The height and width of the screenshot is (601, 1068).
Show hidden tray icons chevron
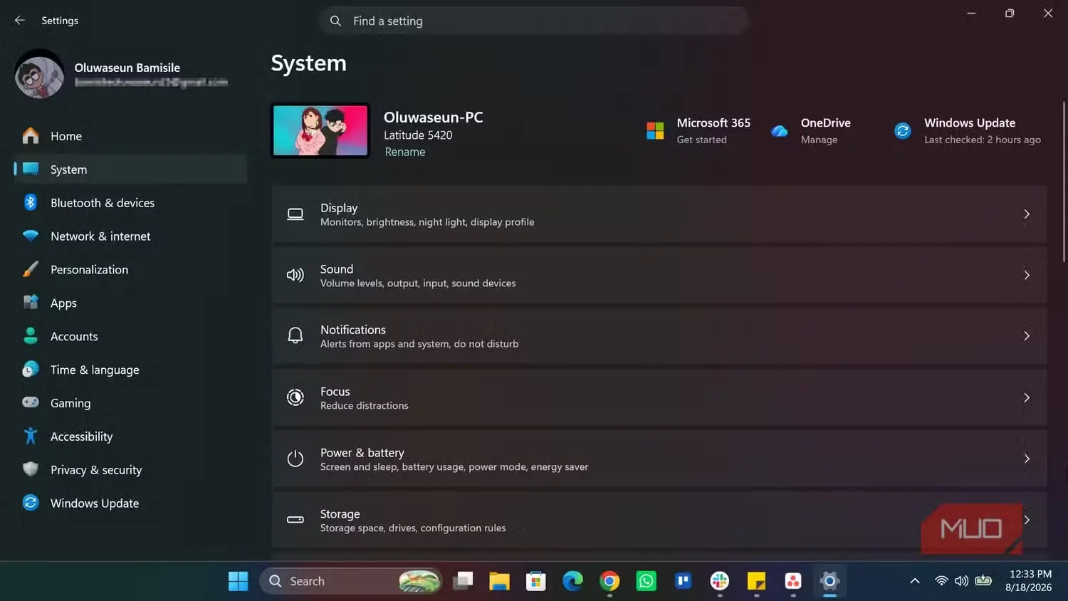(915, 581)
